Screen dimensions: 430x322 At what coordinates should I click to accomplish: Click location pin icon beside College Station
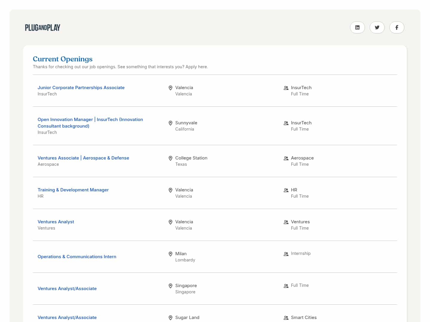pos(171,158)
